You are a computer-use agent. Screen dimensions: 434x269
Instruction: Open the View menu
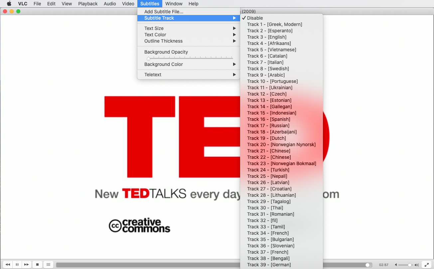click(67, 4)
